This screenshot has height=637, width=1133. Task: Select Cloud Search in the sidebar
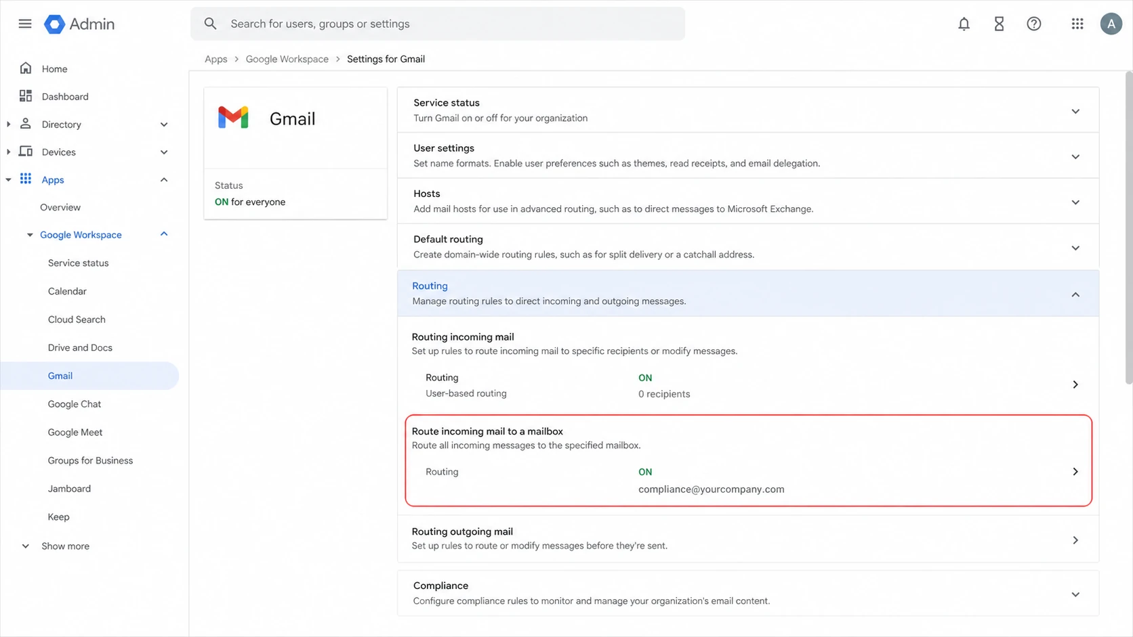(x=77, y=320)
